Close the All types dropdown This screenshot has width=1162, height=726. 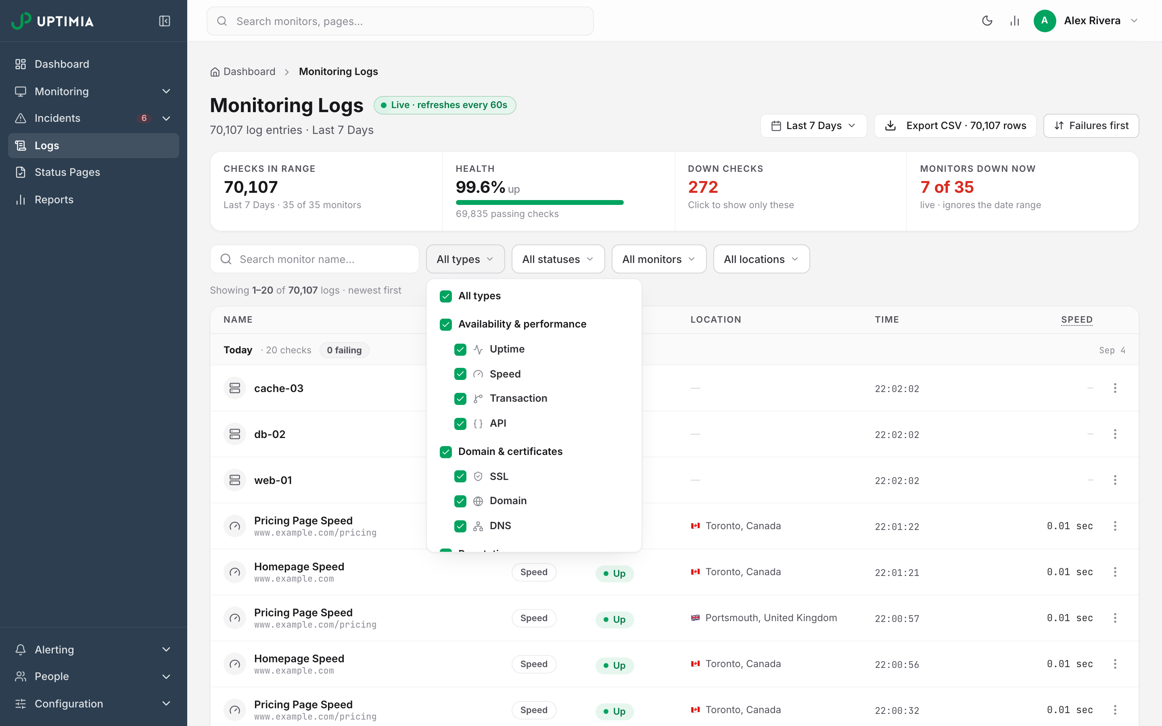click(465, 259)
